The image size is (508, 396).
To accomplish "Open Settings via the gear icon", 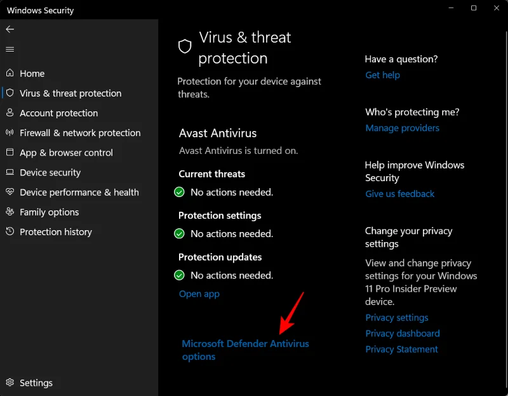I will tap(10, 383).
